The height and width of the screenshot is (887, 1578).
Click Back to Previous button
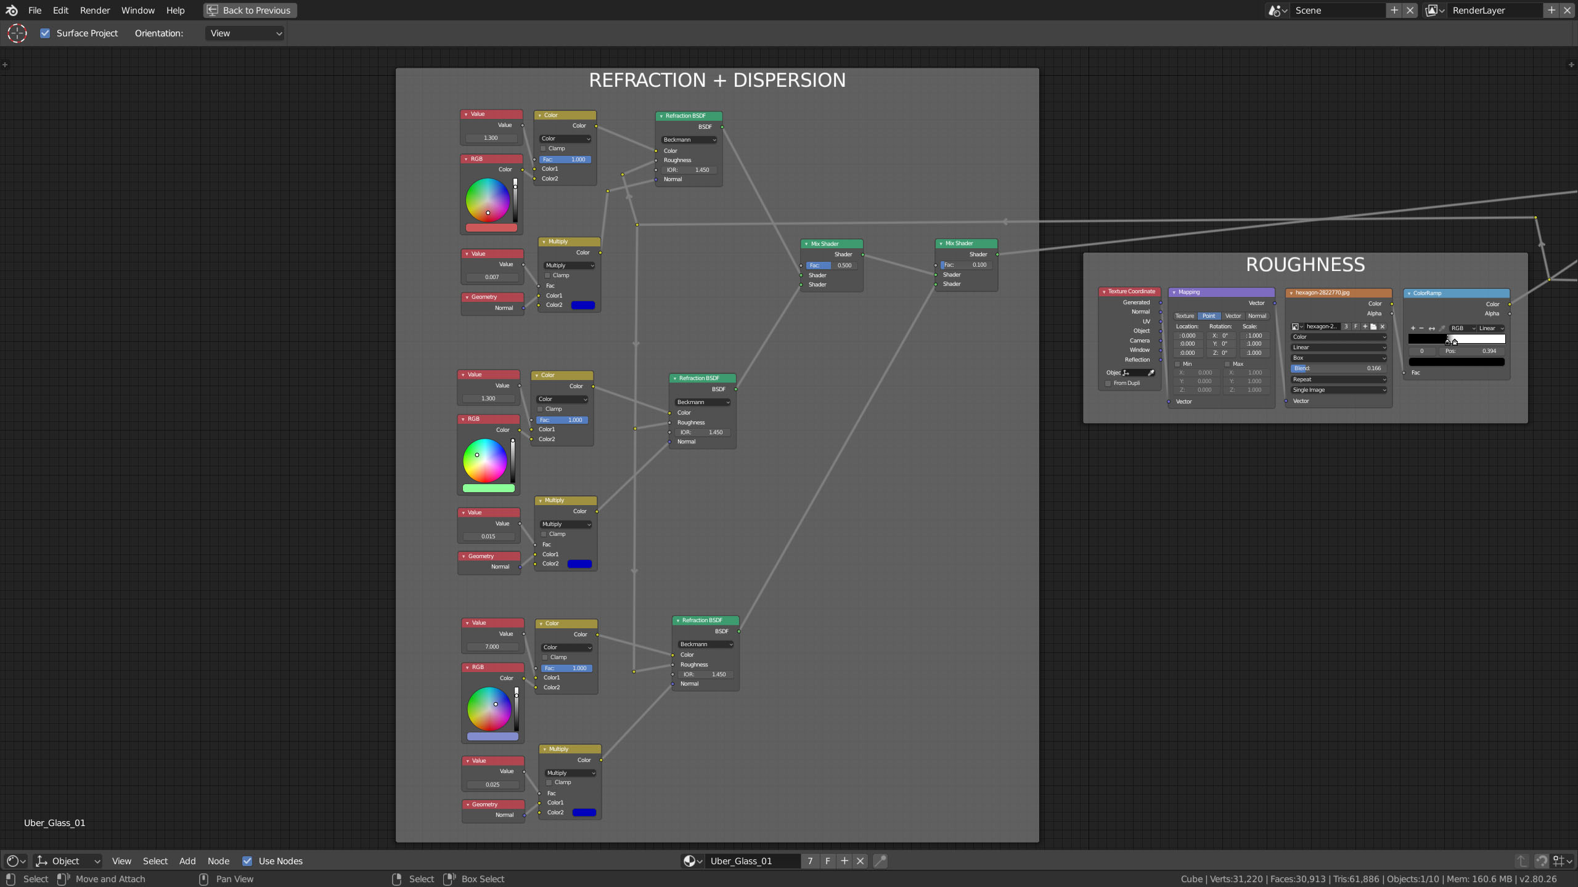(248, 10)
